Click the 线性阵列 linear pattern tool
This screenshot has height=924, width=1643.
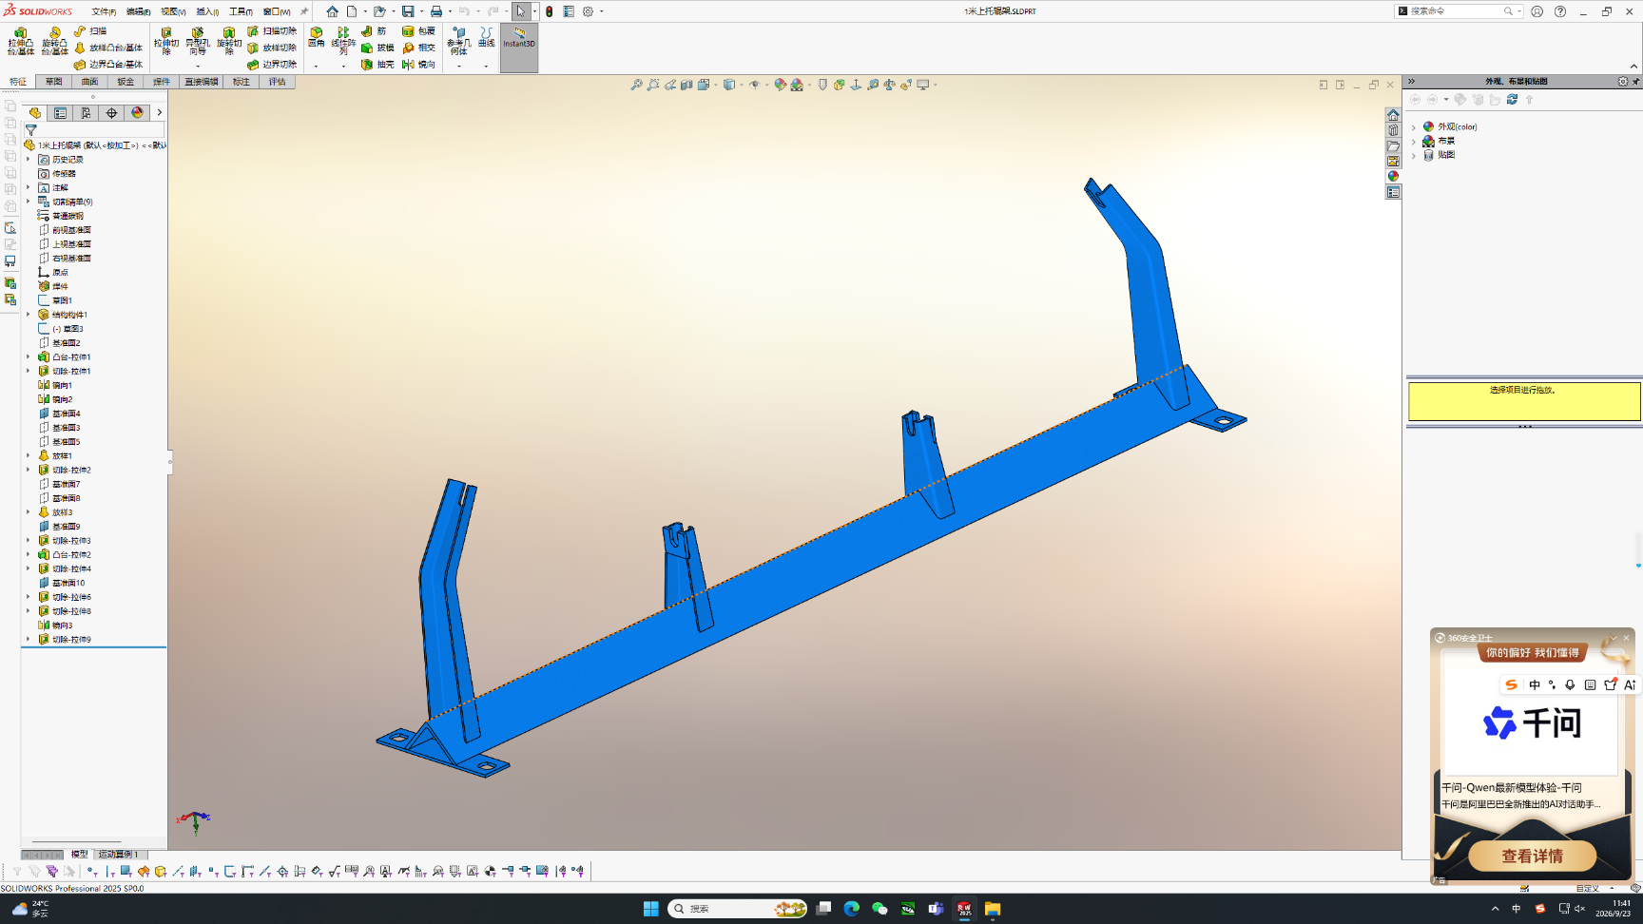pyautogui.click(x=343, y=41)
